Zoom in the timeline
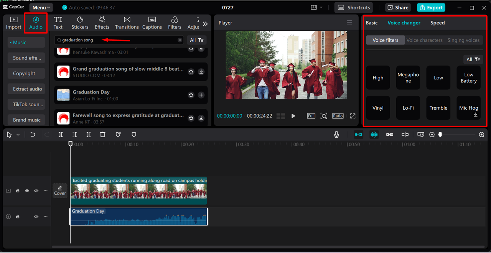The height and width of the screenshot is (253, 491). tap(482, 135)
